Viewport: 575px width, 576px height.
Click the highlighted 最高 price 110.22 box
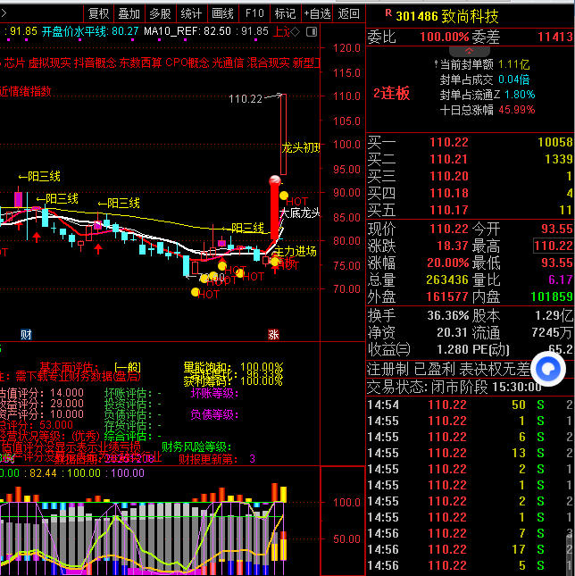point(553,246)
